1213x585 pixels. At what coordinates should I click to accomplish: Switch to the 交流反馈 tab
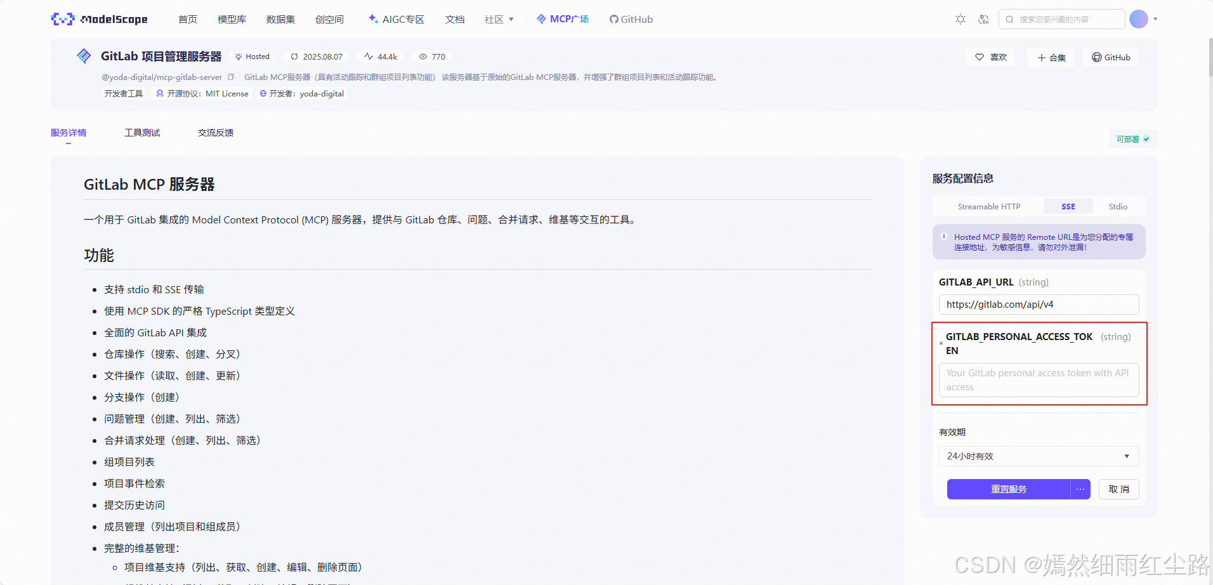click(x=216, y=133)
